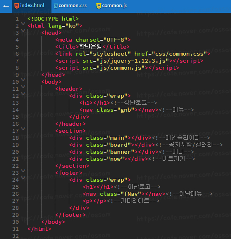
Task: Click the opening <section> tag
Action: [x=70, y=131]
